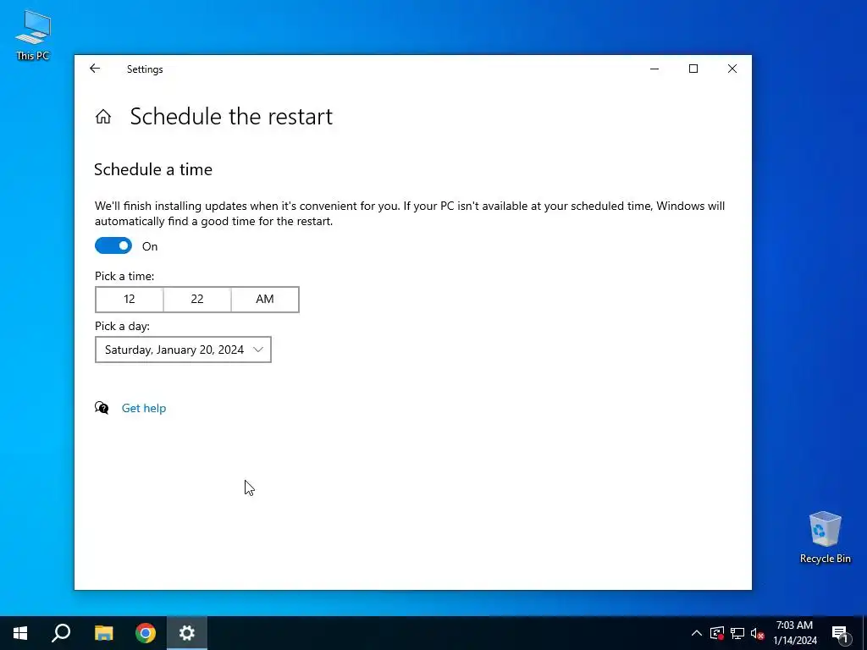Launch File Explorer from taskbar
The height and width of the screenshot is (650, 867).
tap(103, 633)
